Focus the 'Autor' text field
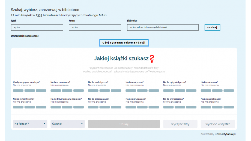 pos(95,27)
